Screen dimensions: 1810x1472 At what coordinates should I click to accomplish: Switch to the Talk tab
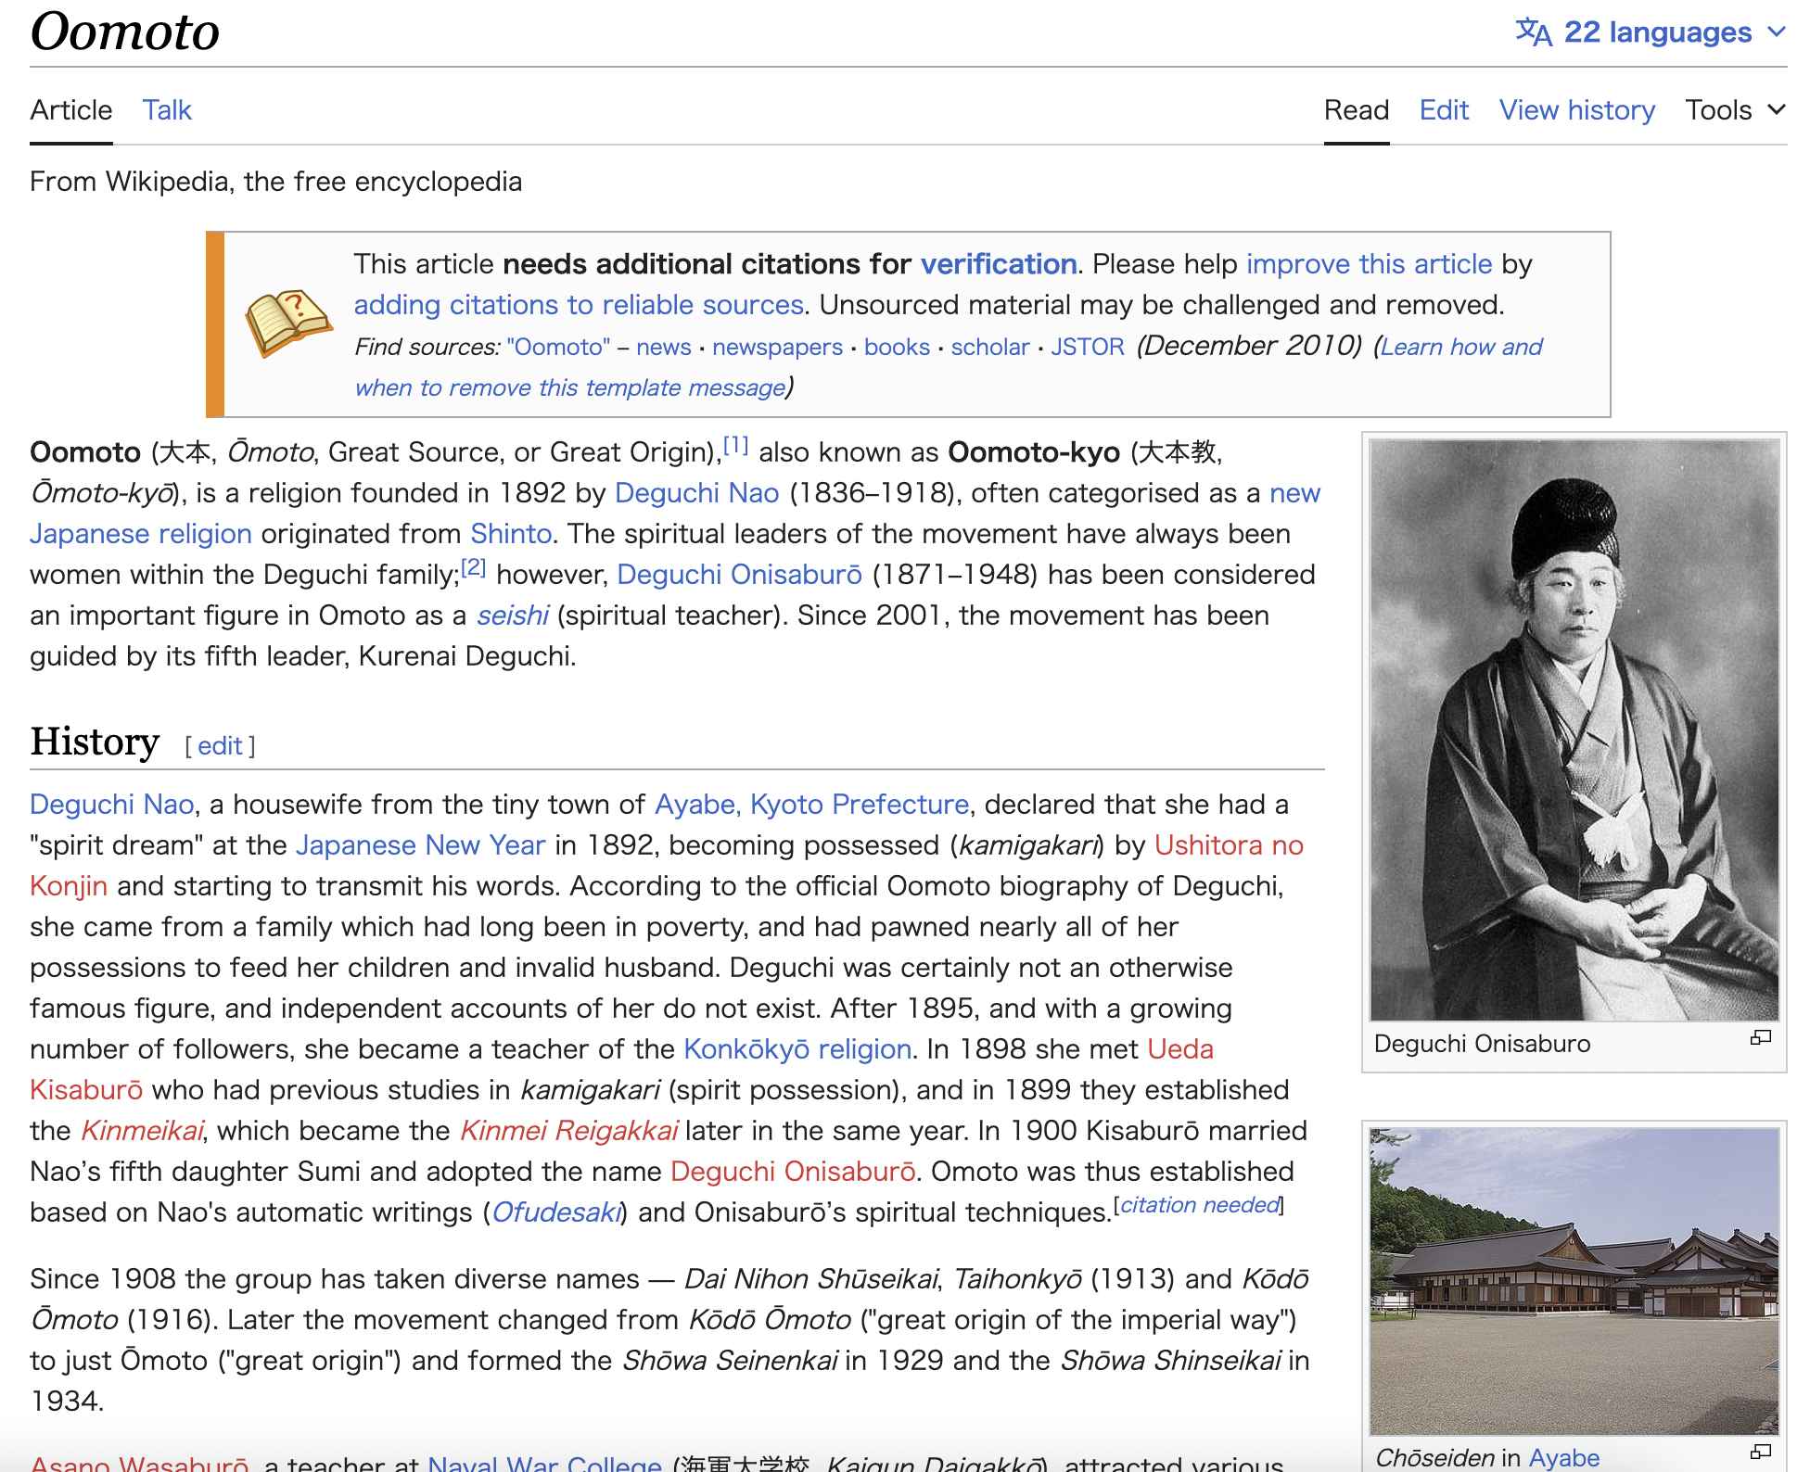(x=167, y=110)
